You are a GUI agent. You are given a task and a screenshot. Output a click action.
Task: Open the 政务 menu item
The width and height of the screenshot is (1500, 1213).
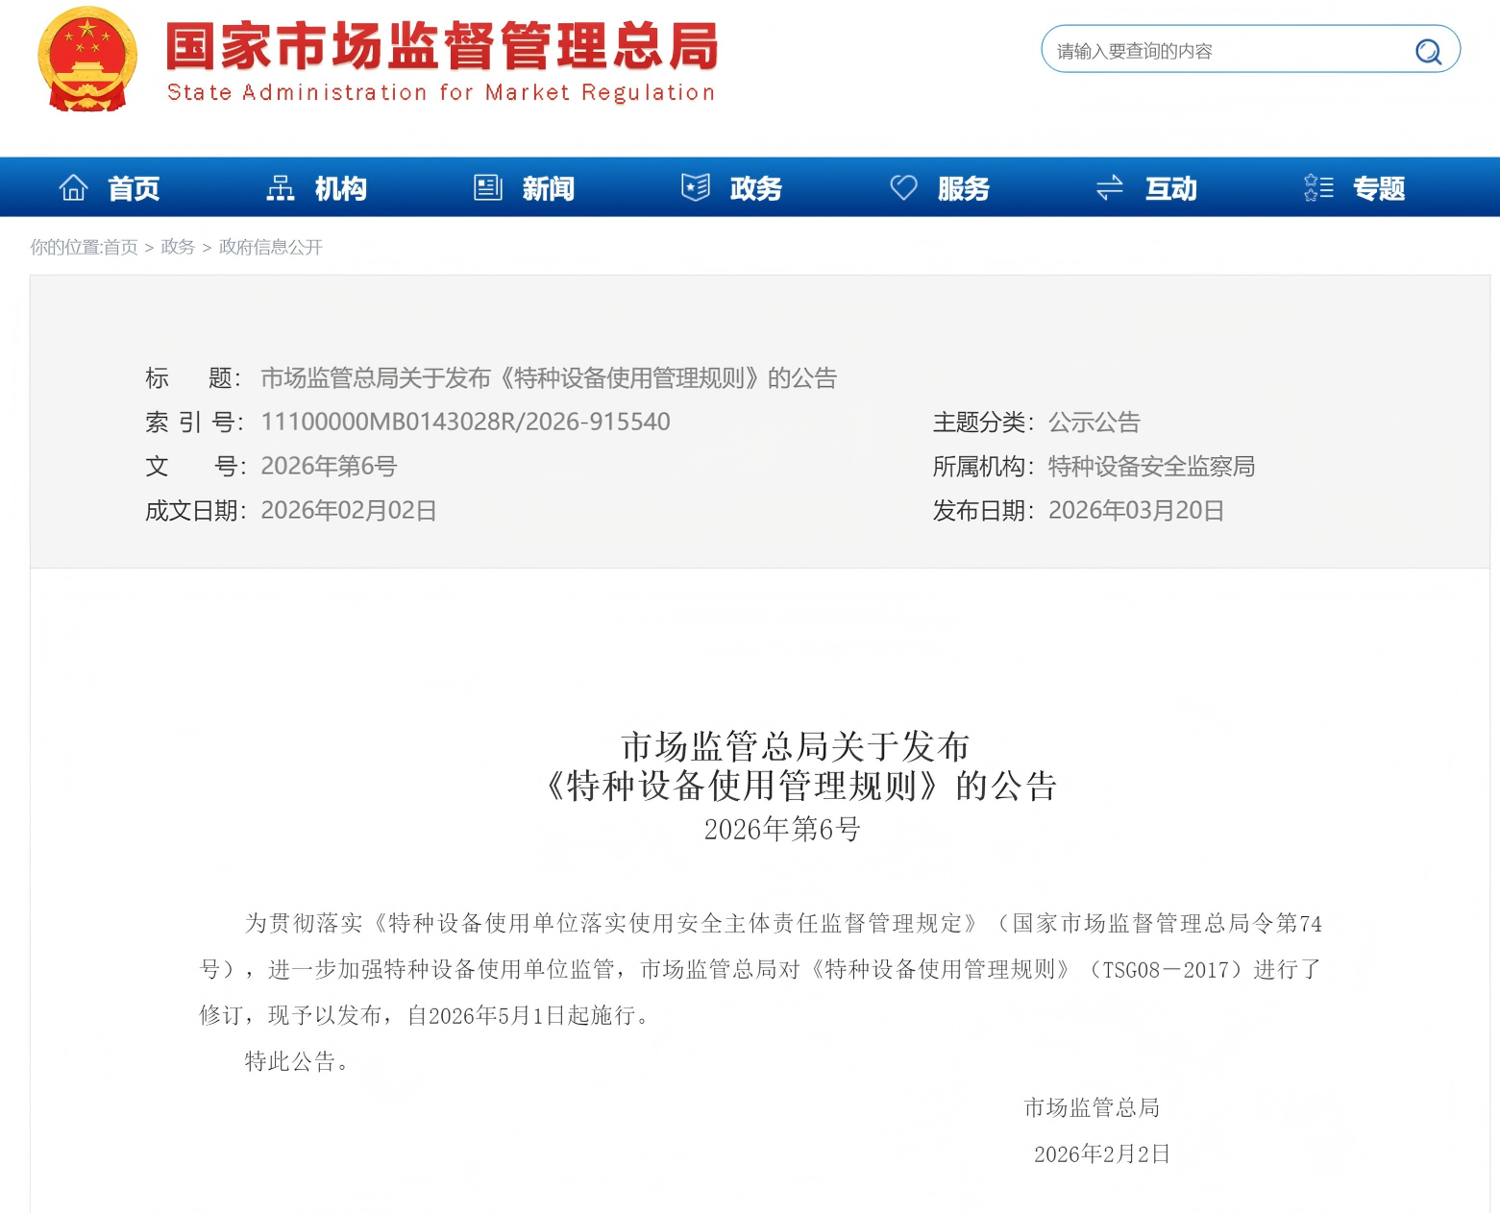point(755,188)
